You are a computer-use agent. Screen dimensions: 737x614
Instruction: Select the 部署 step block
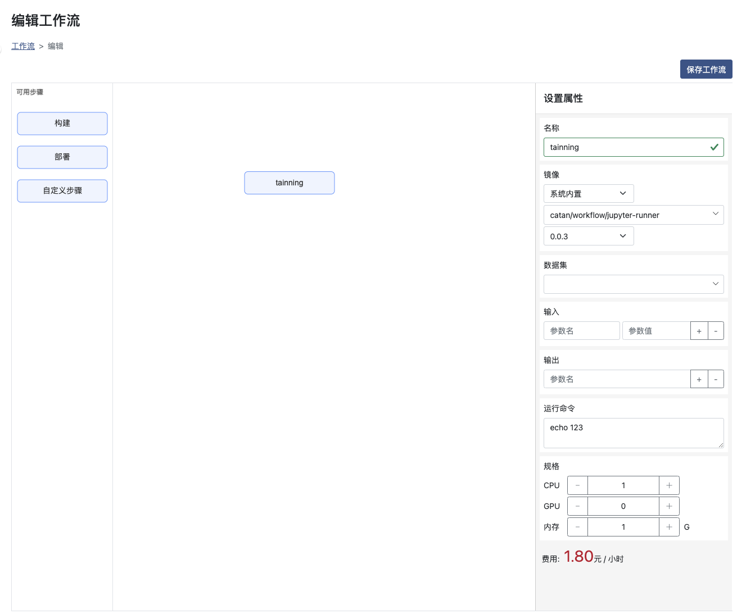pos(62,157)
